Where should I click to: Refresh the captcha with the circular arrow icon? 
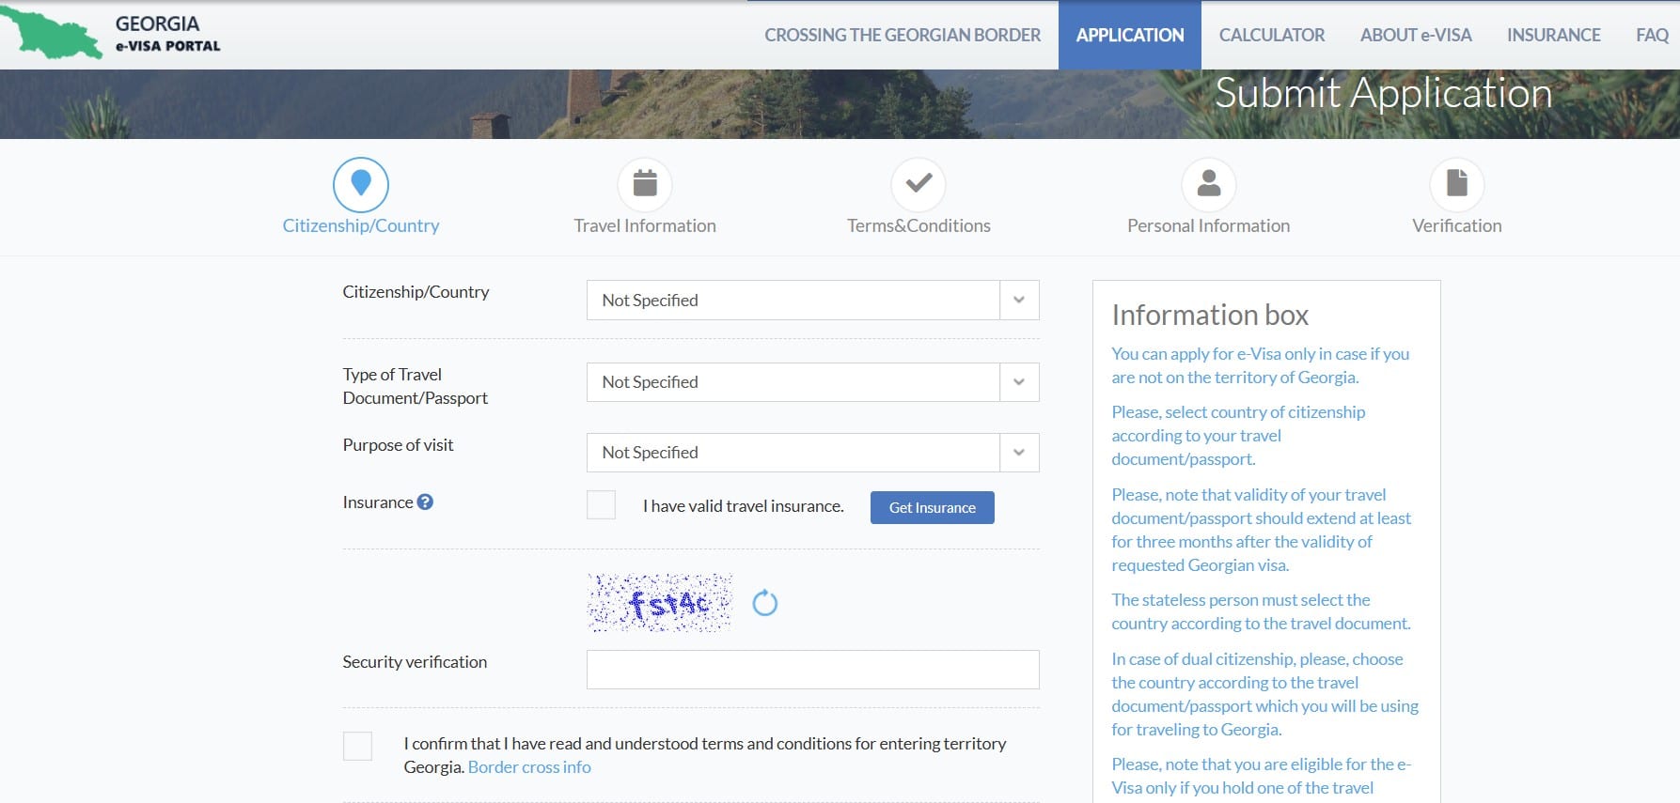point(765,603)
